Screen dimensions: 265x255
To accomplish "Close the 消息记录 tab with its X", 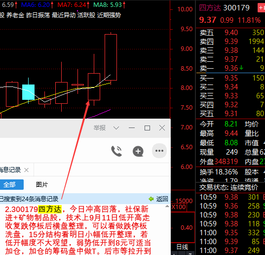I will tap(26, 170).
